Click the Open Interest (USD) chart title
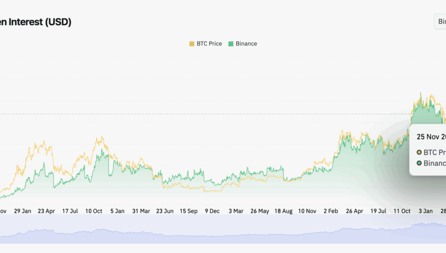Image resolution: width=446 pixels, height=253 pixels. 36,22
